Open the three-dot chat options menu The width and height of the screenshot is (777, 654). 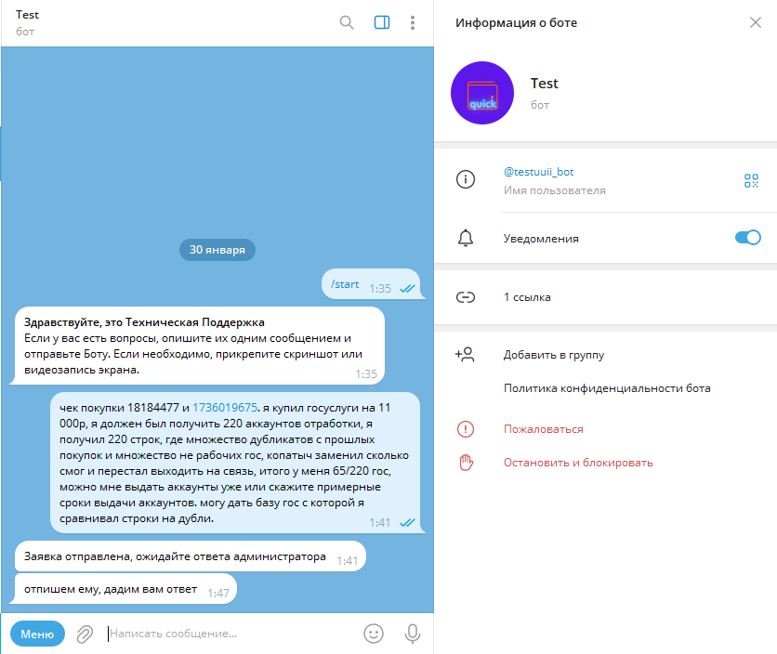point(413,23)
